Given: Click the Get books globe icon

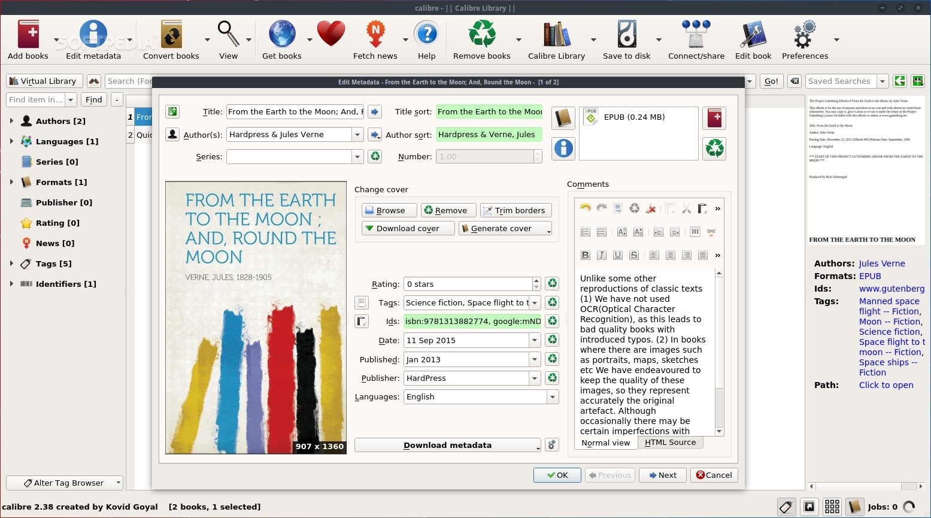Looking at the screenshot, I should [x=282, y=34].
